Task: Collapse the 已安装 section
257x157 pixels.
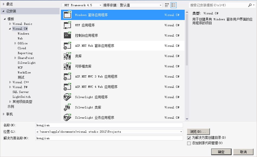Action: coord(4,11)
